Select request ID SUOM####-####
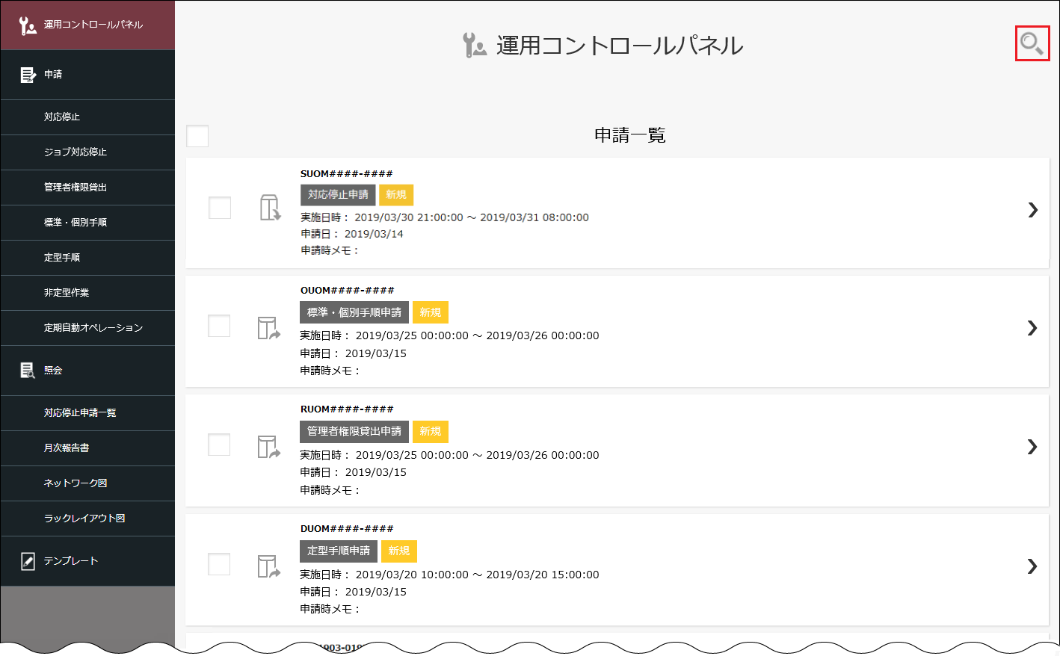This screenshot has height=656, width=1060. coord(346,173)
